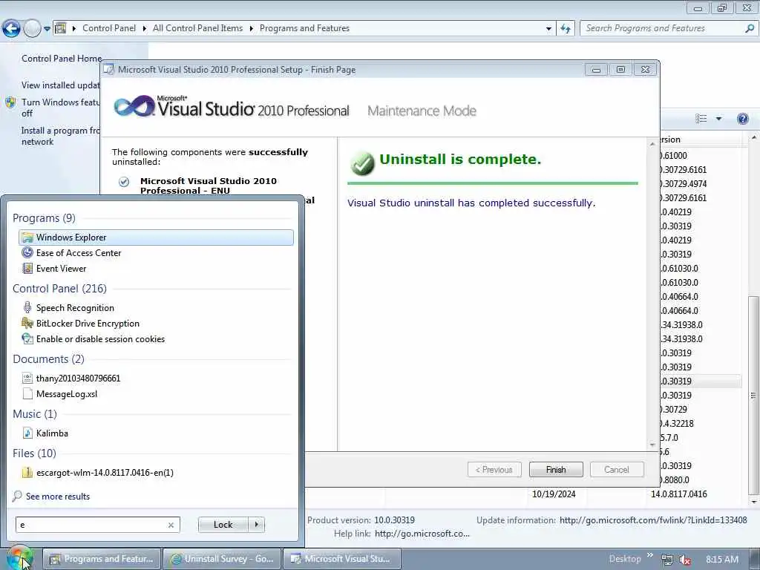Viewport: 760px width, 570px height.
Task: Click the Version column header
Action: (x=701, y=140)
